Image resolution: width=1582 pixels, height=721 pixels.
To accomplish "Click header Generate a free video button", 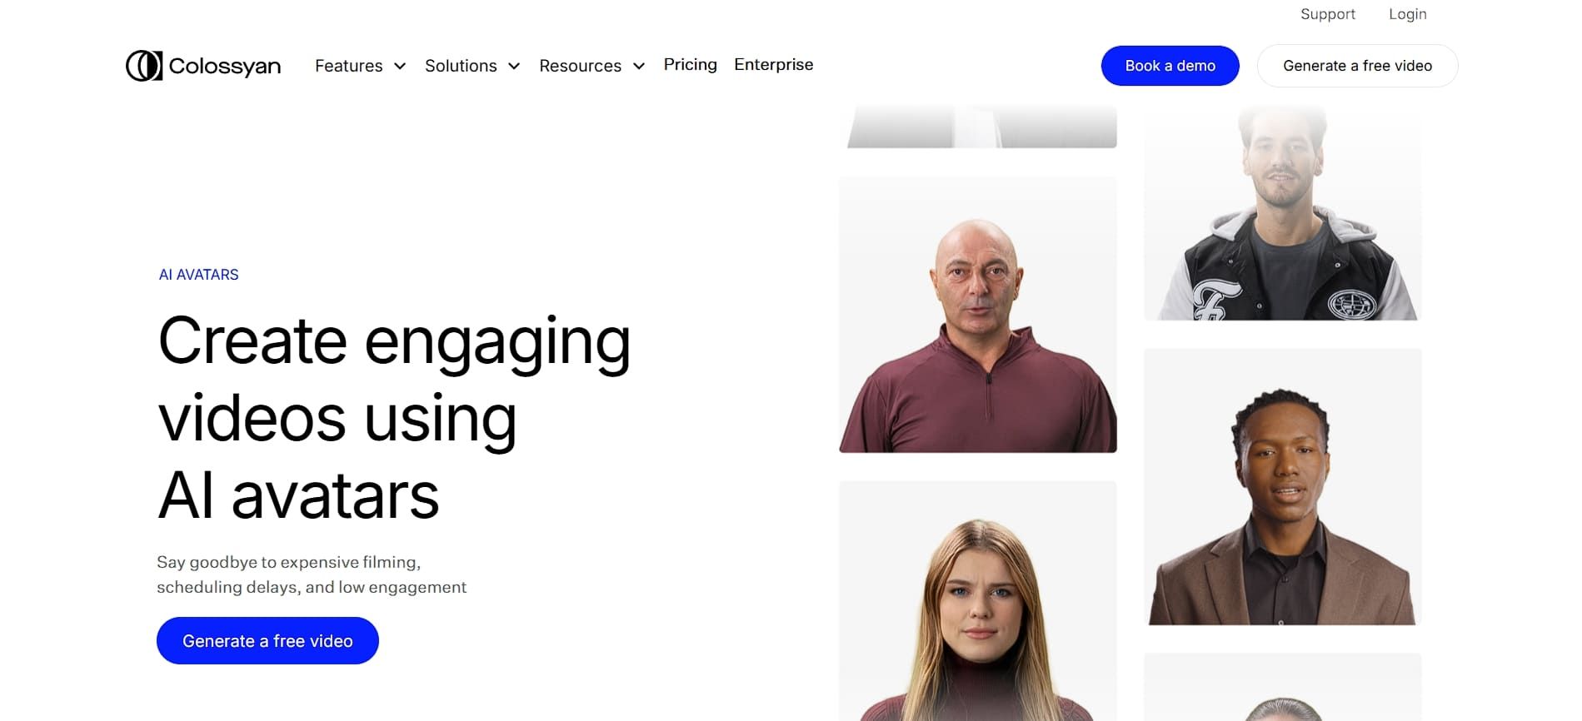I will tap(1357, 66).
